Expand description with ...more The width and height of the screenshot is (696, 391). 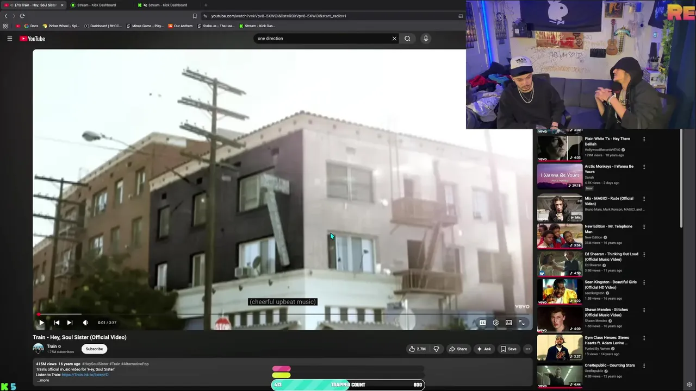(x=43, y=380)
